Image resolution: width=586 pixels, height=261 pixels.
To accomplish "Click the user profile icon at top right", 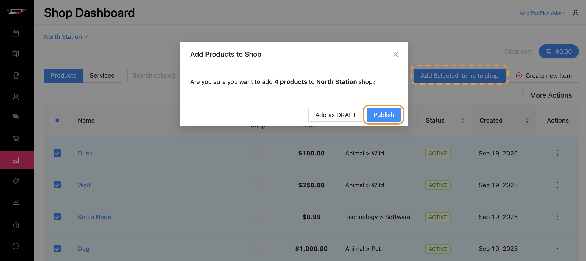I will coord(576,13).
